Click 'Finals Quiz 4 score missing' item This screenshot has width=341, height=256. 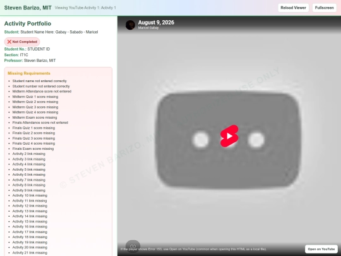click(x=33, y=143)
